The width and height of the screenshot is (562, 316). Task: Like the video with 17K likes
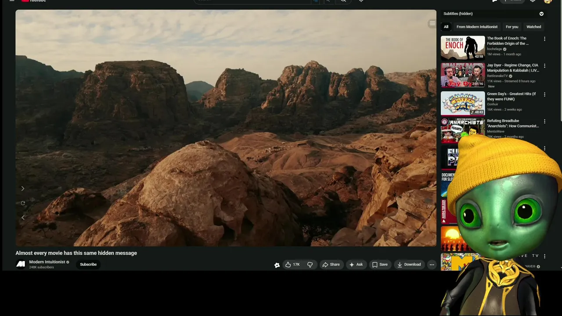[x=292, y=265]
